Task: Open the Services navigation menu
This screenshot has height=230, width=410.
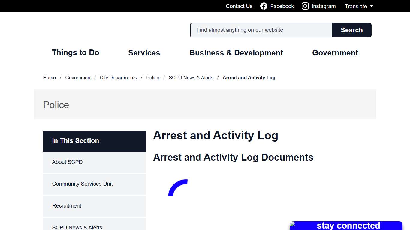Action: (x=144, y=53)
